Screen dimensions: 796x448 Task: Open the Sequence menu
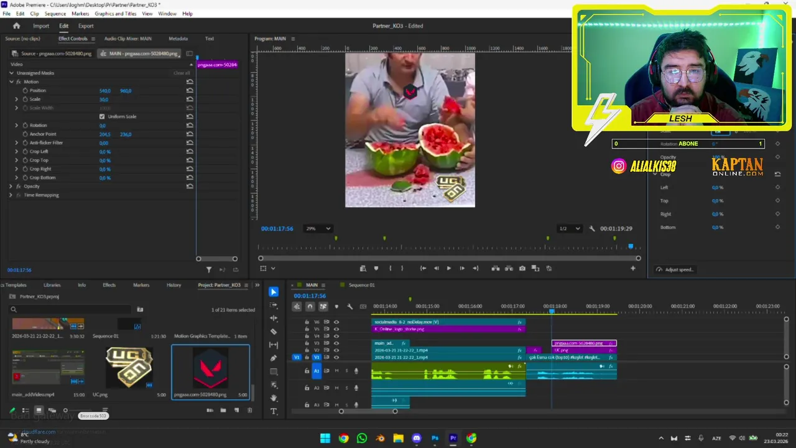pyautogui.click(x=55, y=14)
